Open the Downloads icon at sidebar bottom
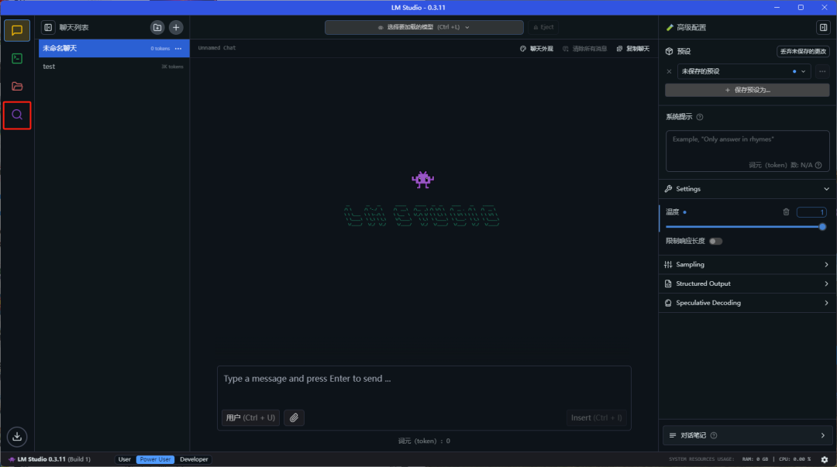This screenshot has height=467, width=837. 17,437
